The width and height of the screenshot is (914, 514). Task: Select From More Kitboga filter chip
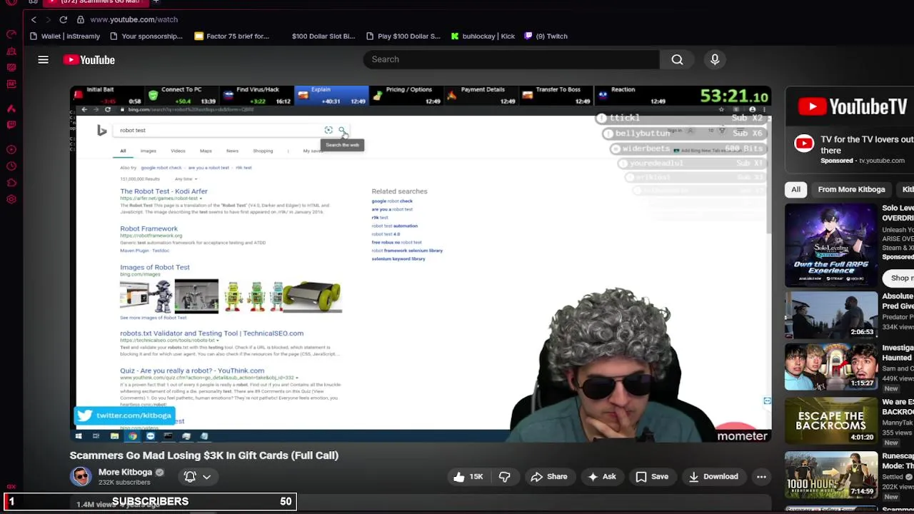tap(851, 190)
